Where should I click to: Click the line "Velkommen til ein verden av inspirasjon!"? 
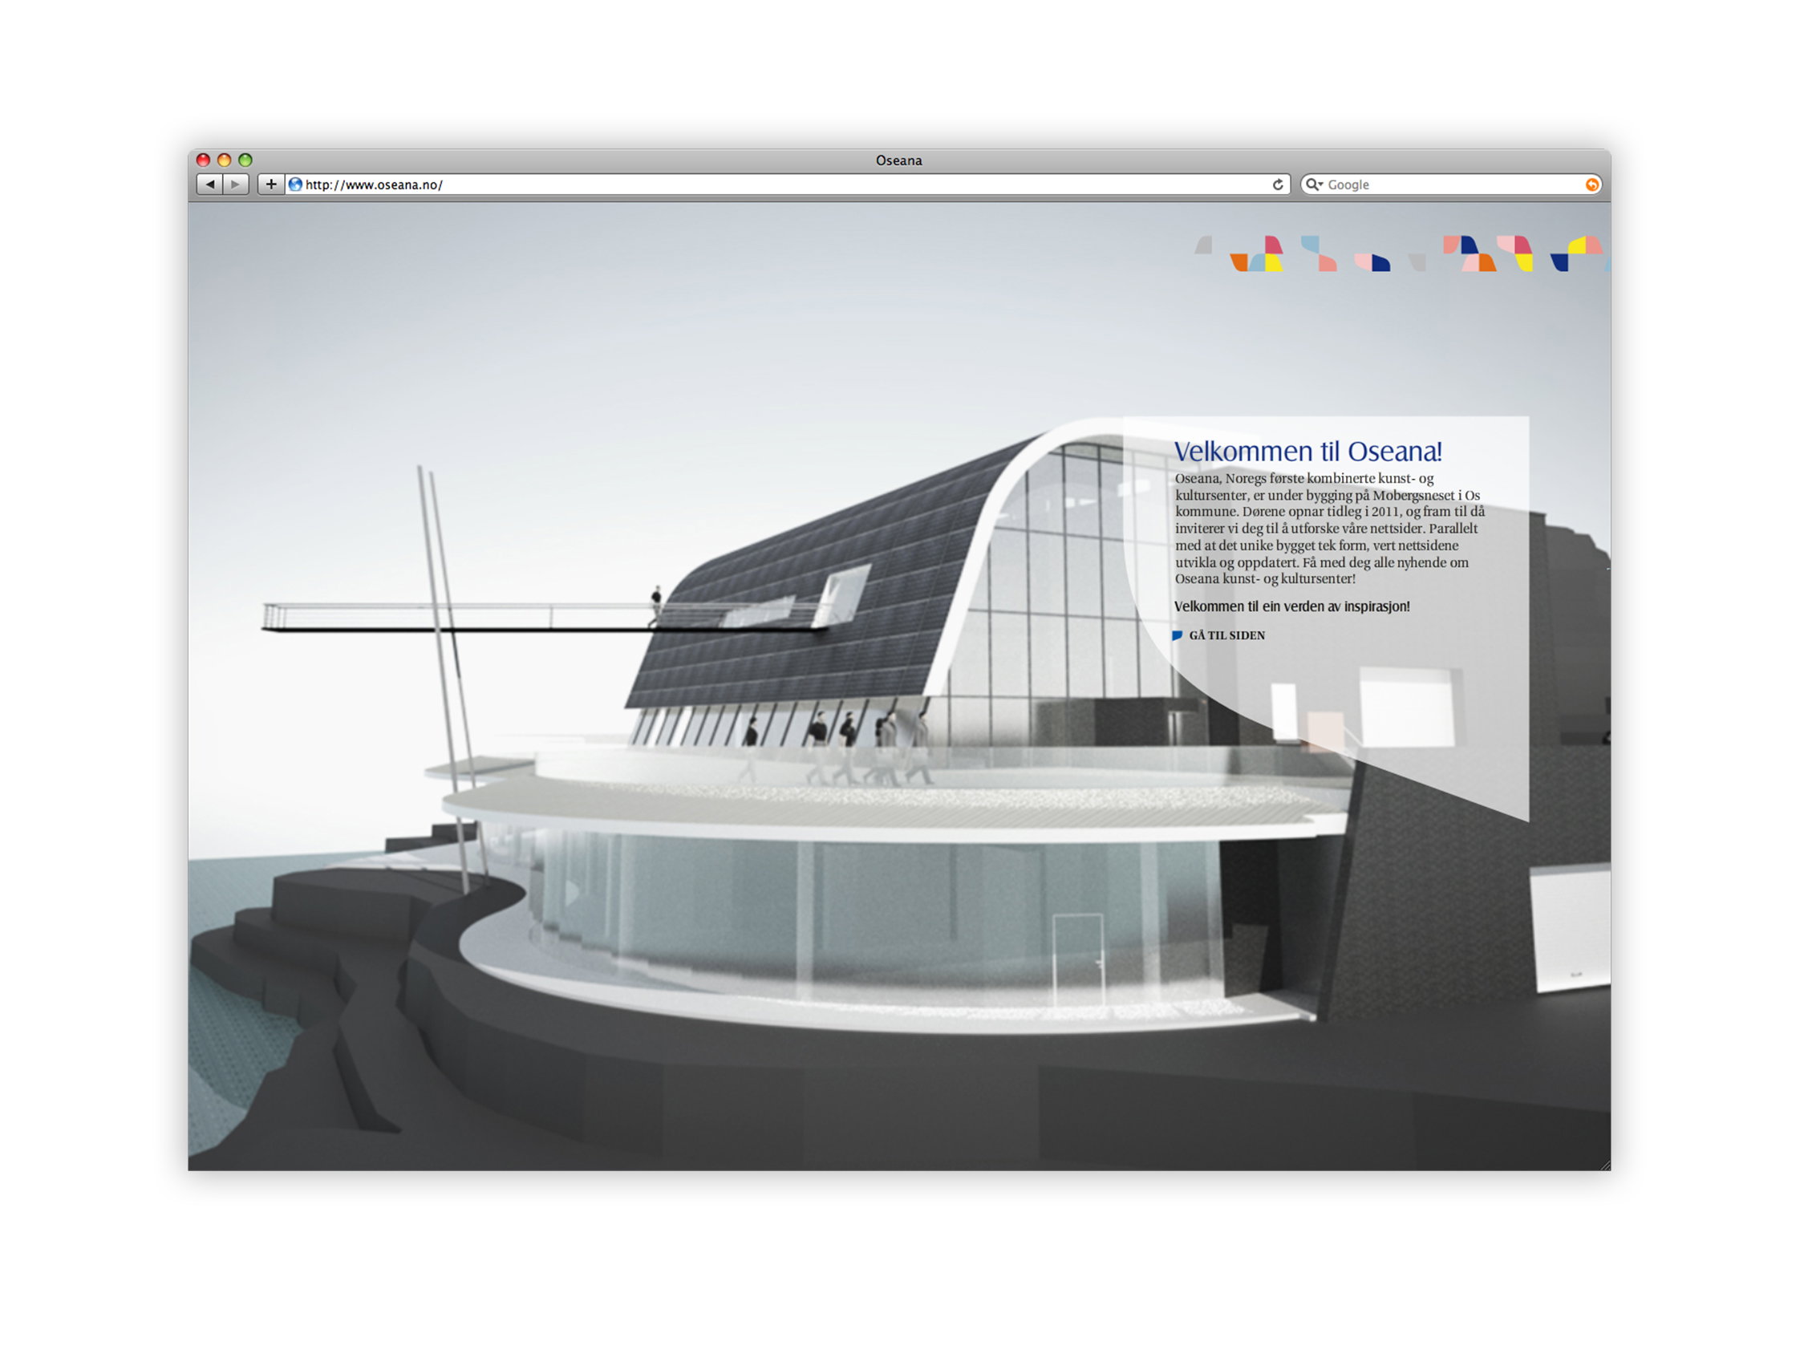click(x=1291, y=606)
